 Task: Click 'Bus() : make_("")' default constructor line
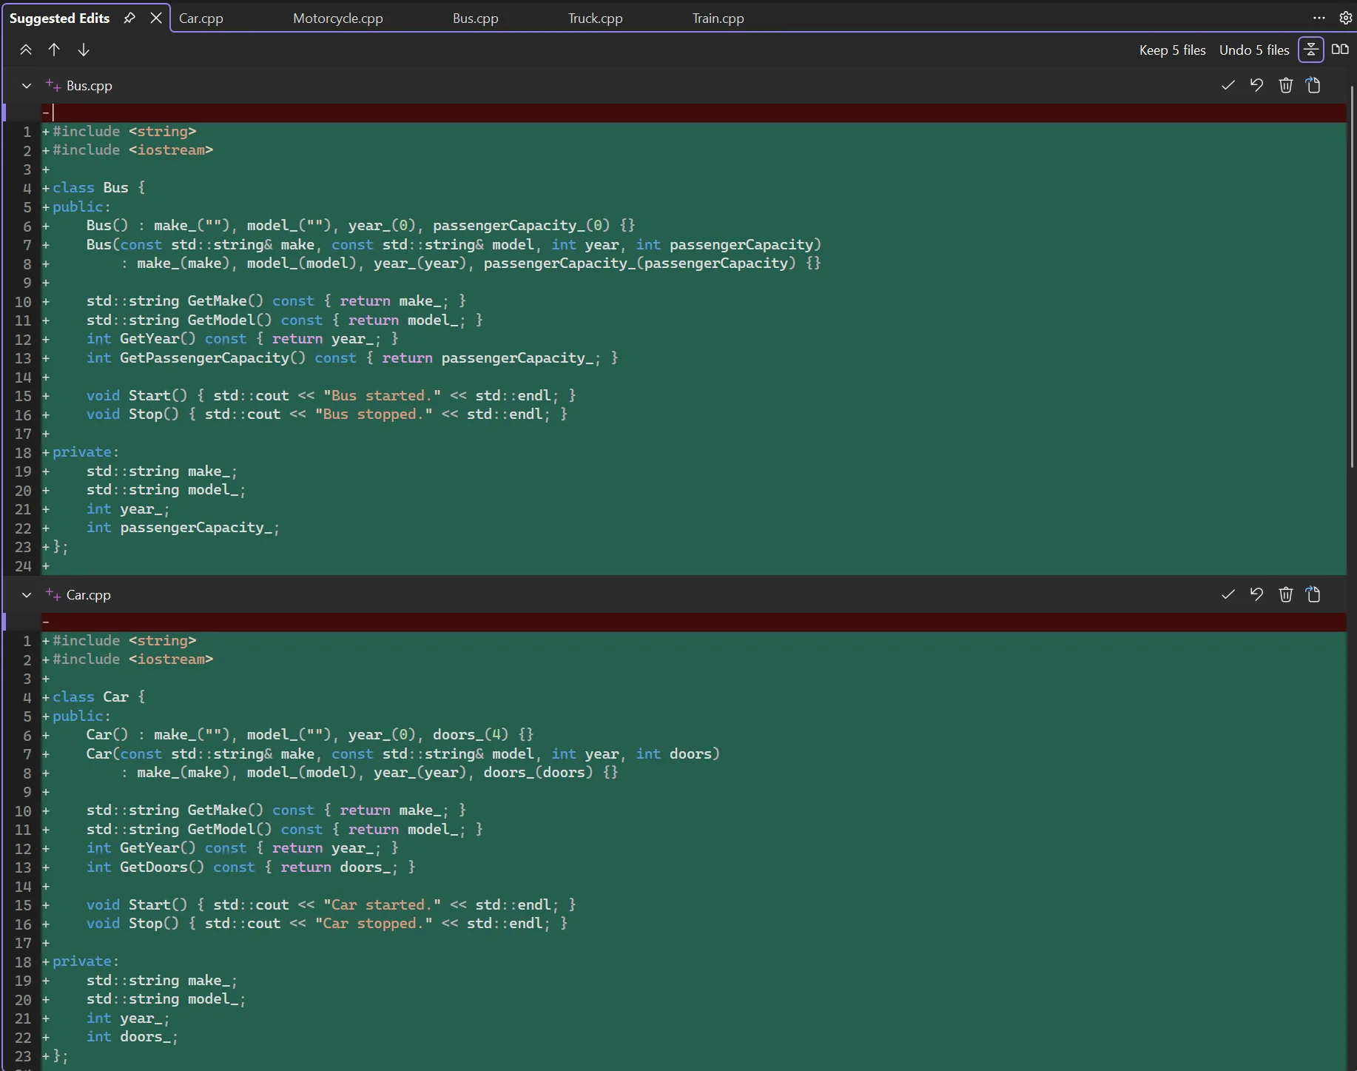tap(360, 226)
